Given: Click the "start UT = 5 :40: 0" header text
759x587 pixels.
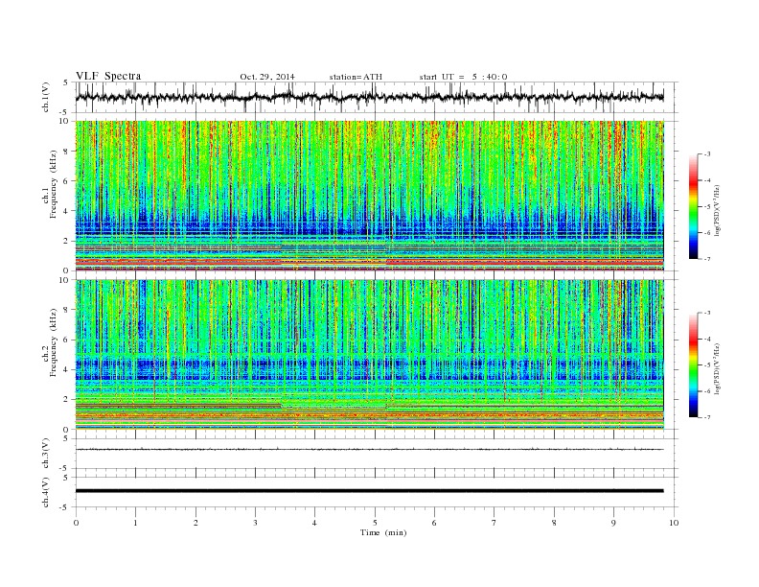Looking at the screenshot, I should coord(463,77).
